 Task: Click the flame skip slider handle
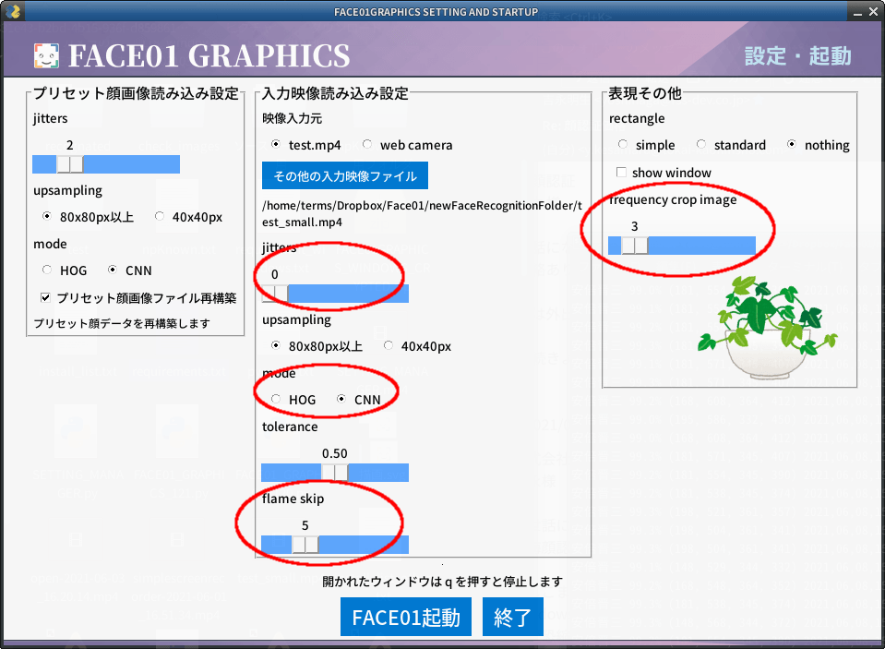[305, 545]
